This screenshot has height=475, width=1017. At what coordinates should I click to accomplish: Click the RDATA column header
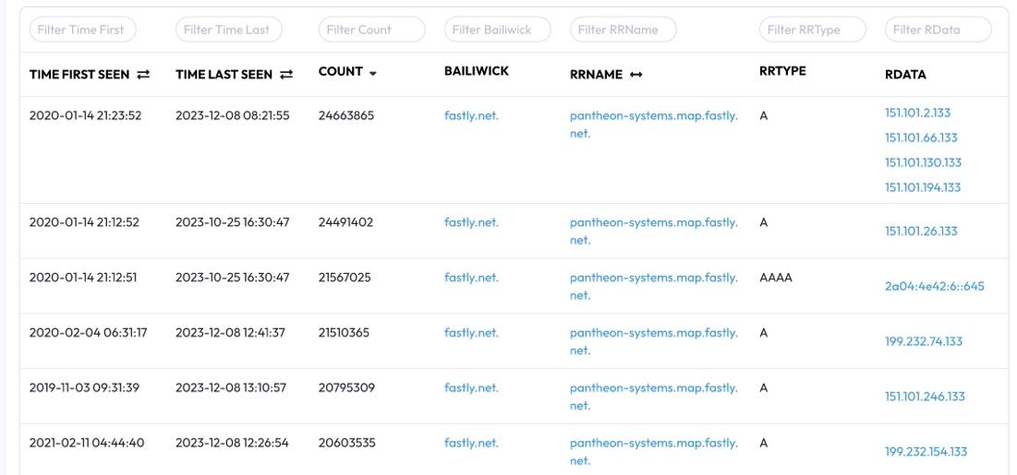pos(905,75)
